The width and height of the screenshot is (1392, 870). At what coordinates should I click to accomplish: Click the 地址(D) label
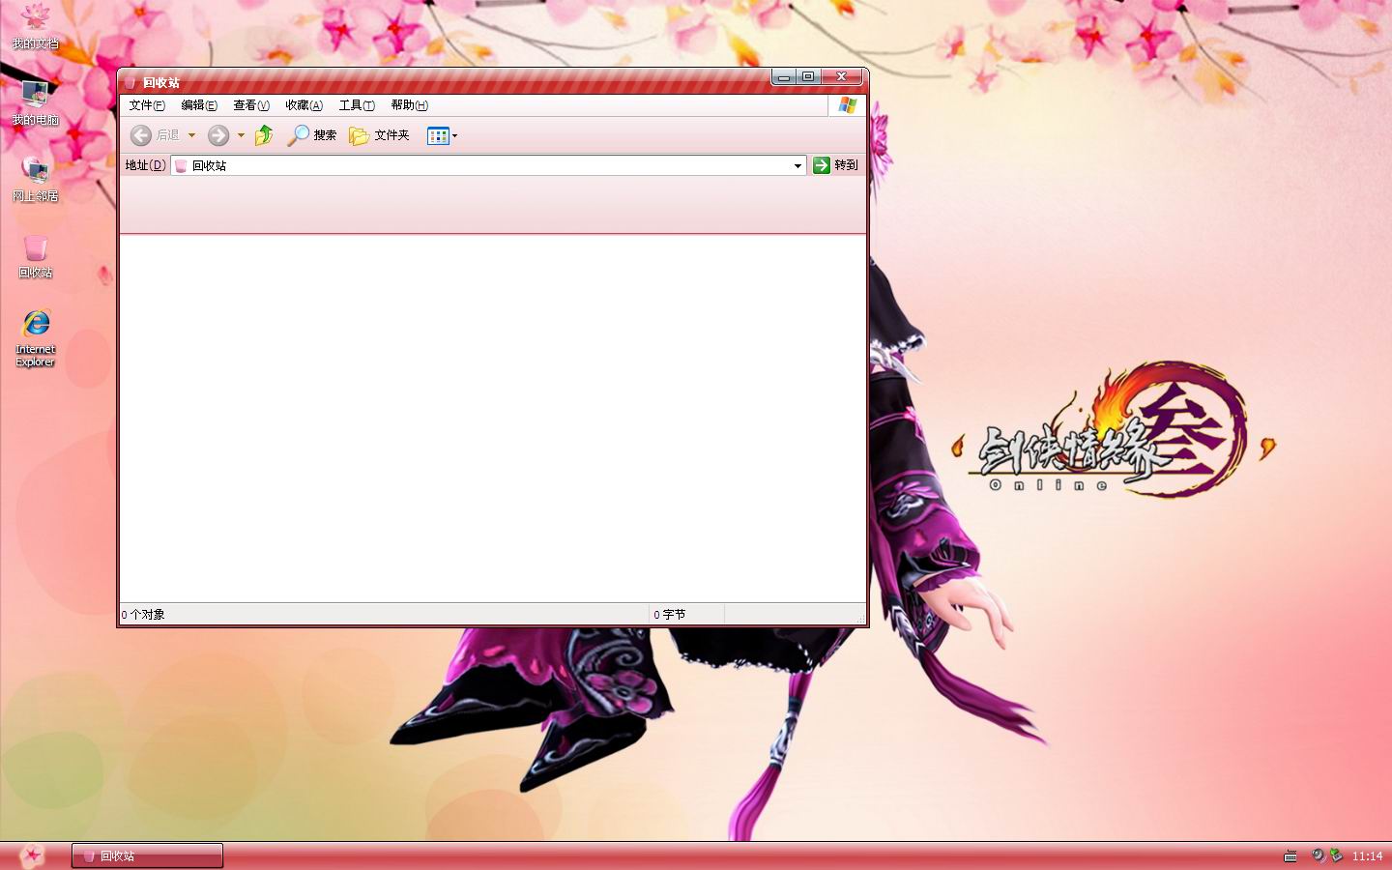[x=145, y=165]
